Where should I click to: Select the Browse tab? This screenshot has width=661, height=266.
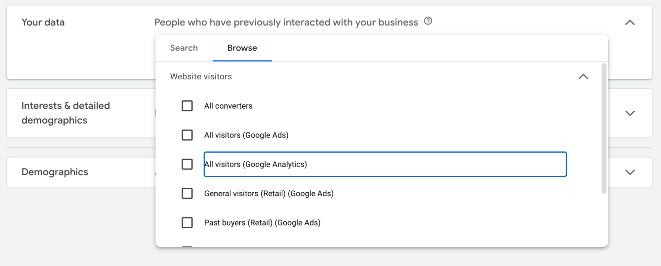(x=242, y=48)
